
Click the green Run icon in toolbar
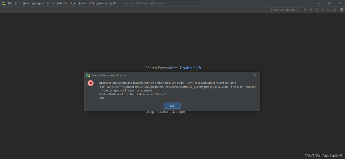(x=305, y=10)
